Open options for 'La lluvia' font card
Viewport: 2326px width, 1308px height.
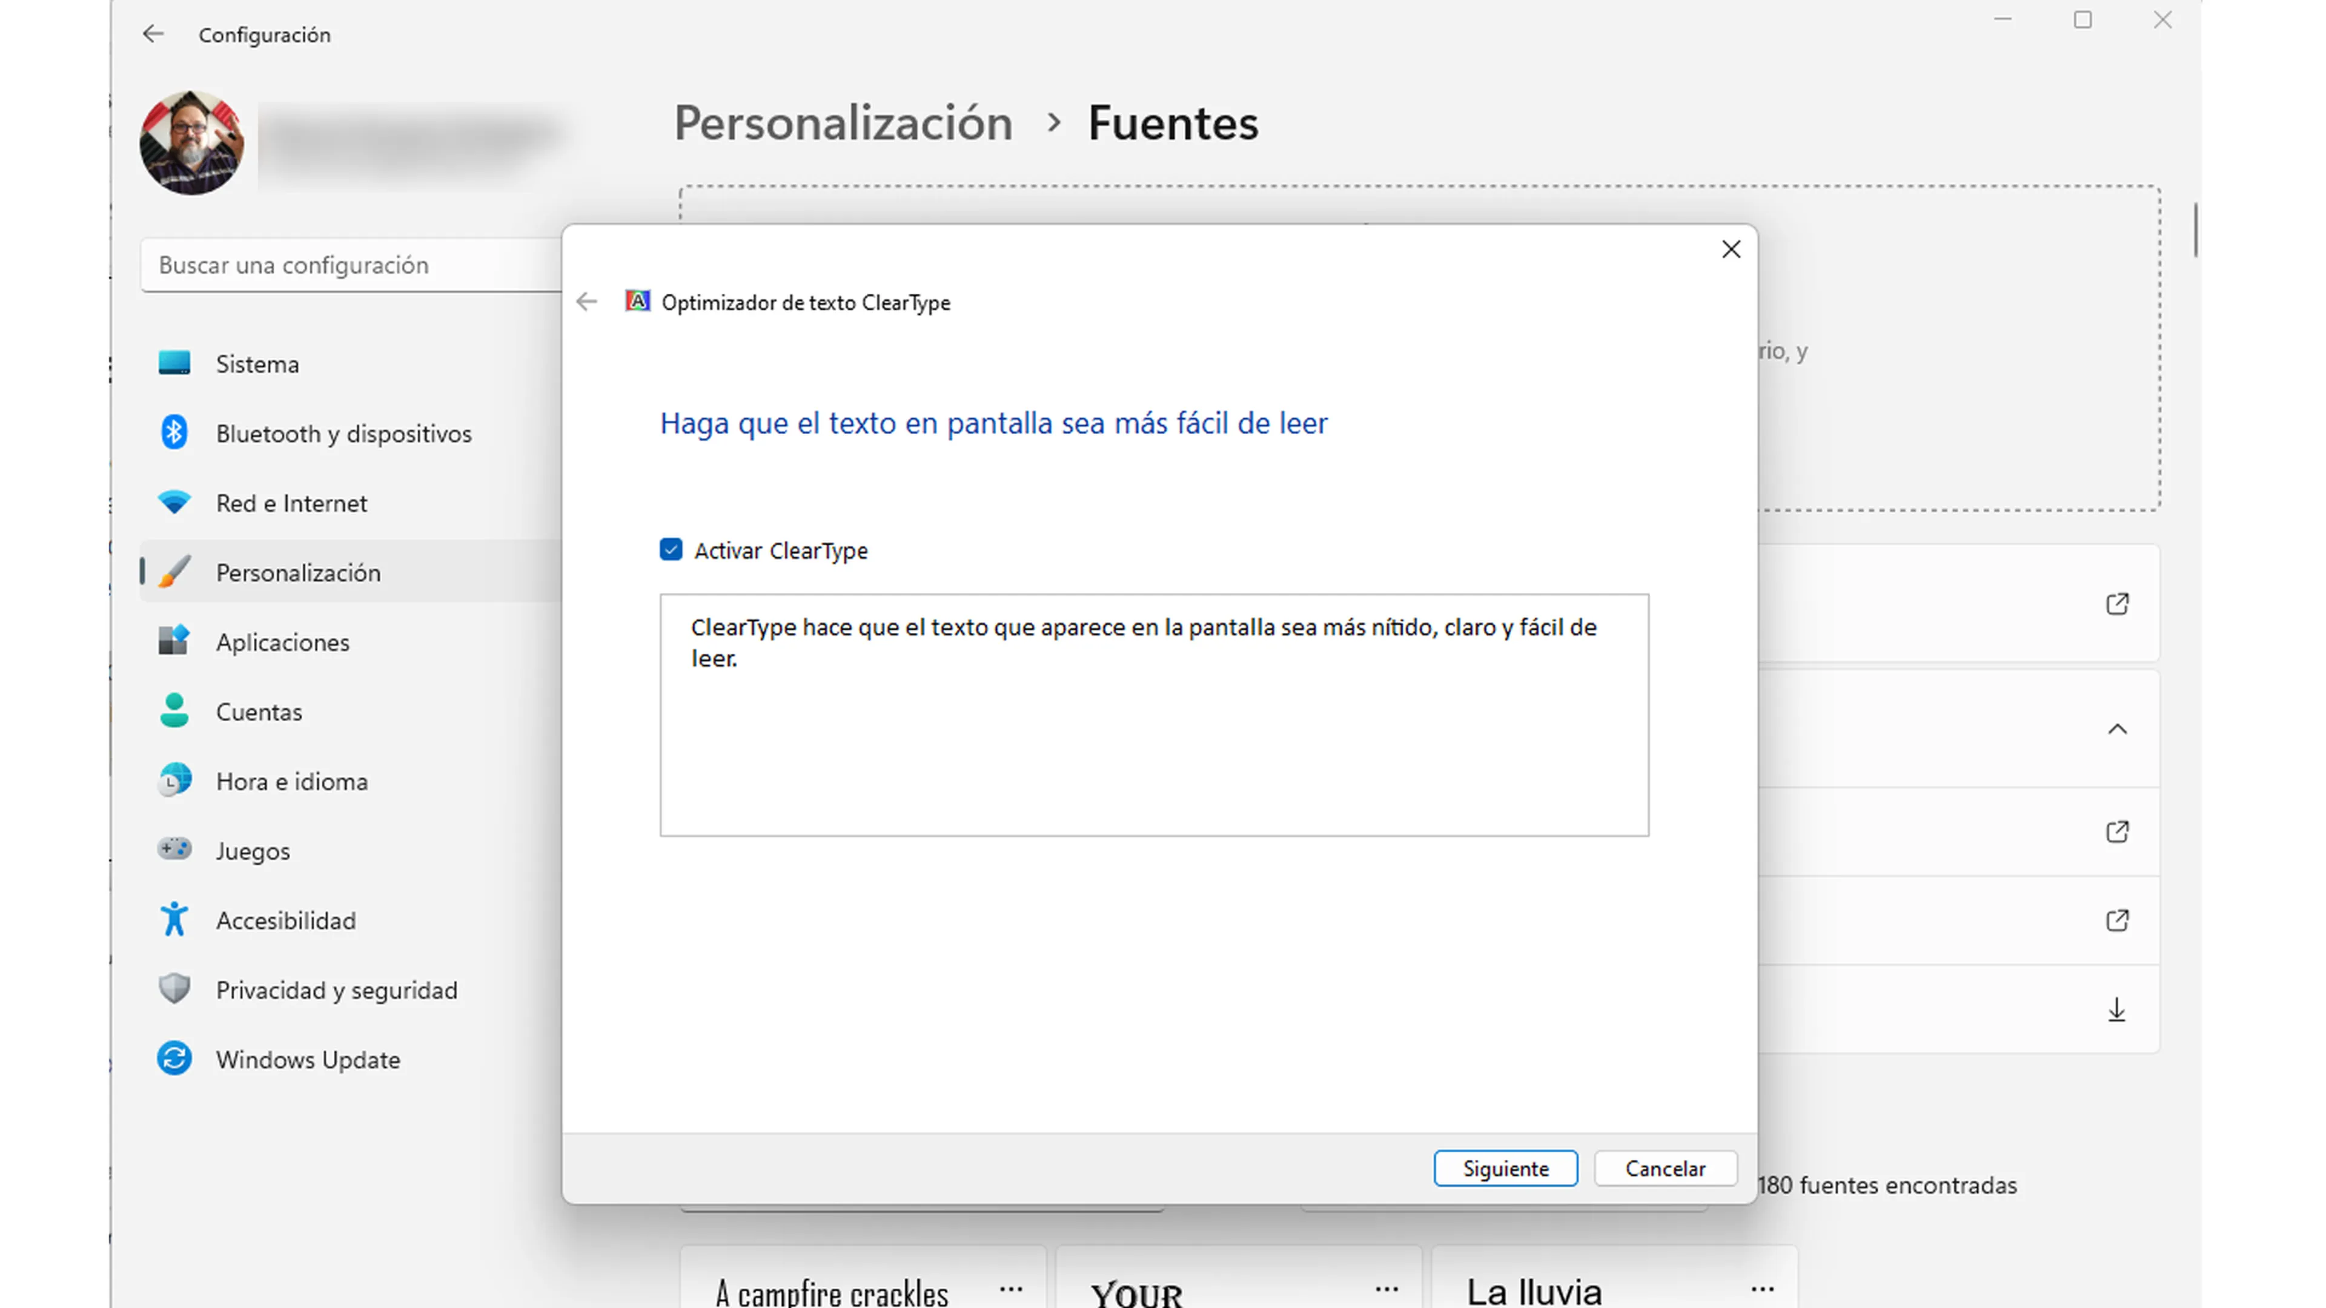click(1763, 1289)
